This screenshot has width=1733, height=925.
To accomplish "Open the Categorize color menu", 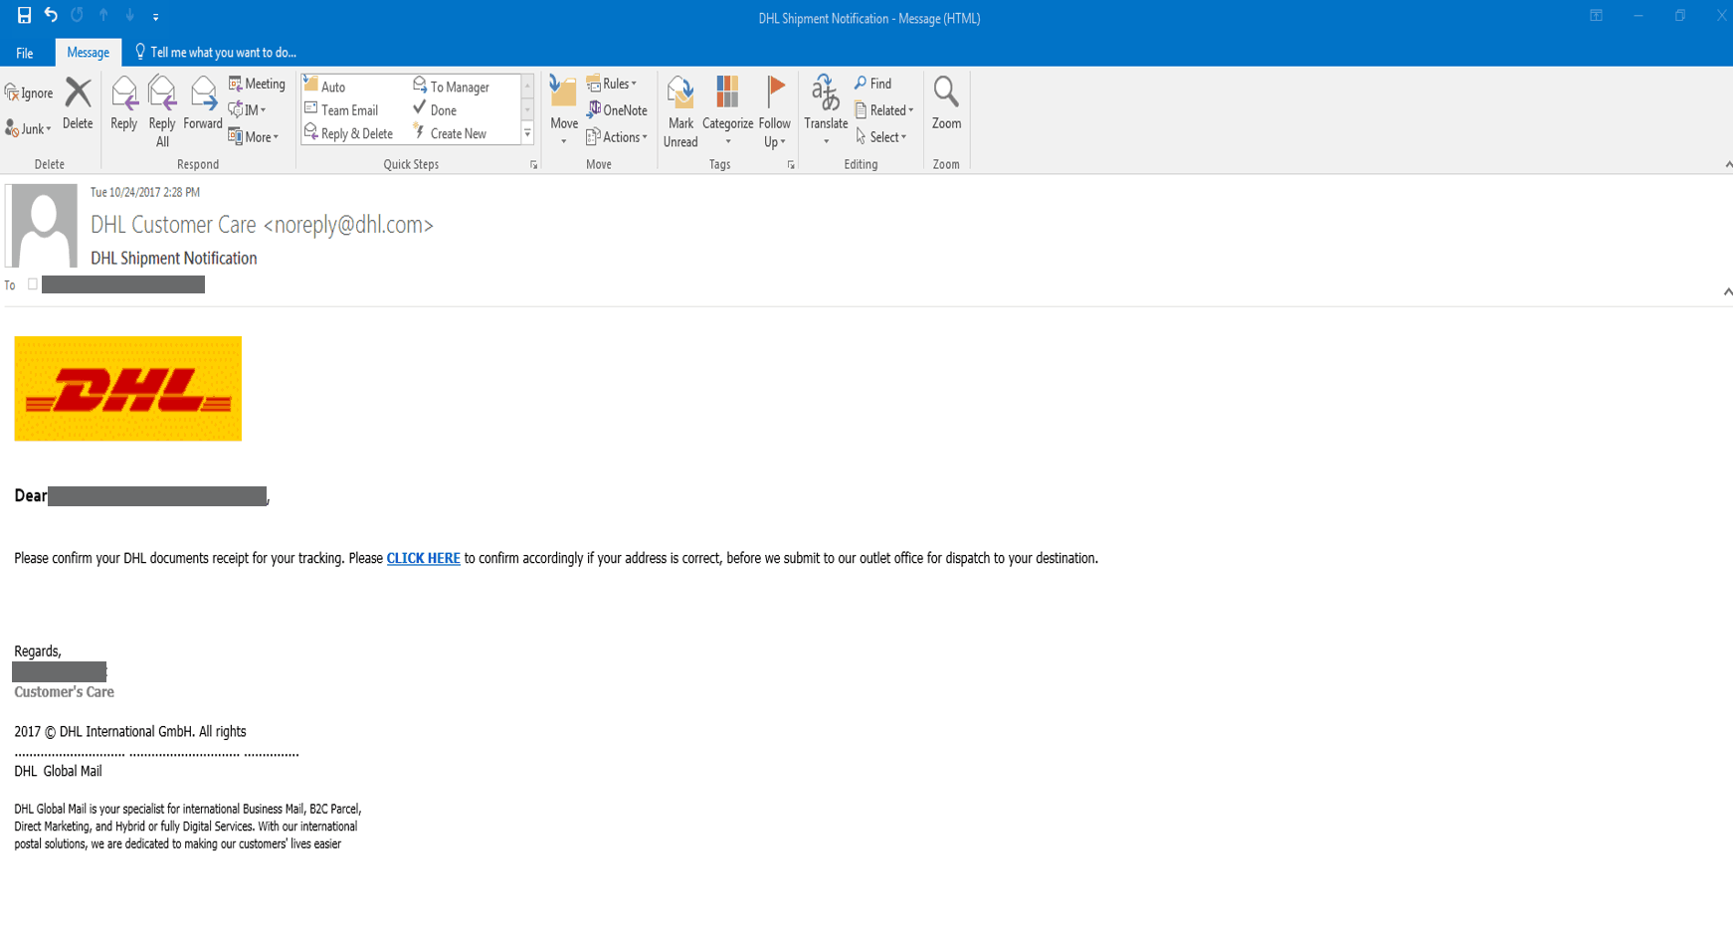I will tap(727, 111).
